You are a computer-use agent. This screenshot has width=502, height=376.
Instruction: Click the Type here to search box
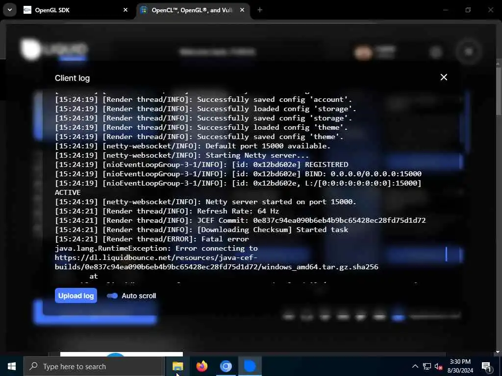(94, 366)
